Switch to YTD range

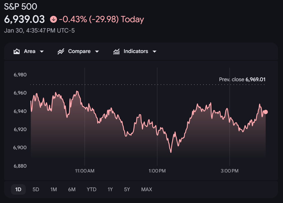tap(92, 189)
